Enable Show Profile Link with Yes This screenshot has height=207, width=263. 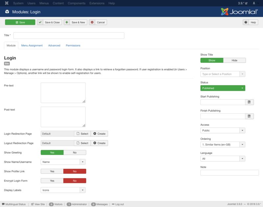52,171
